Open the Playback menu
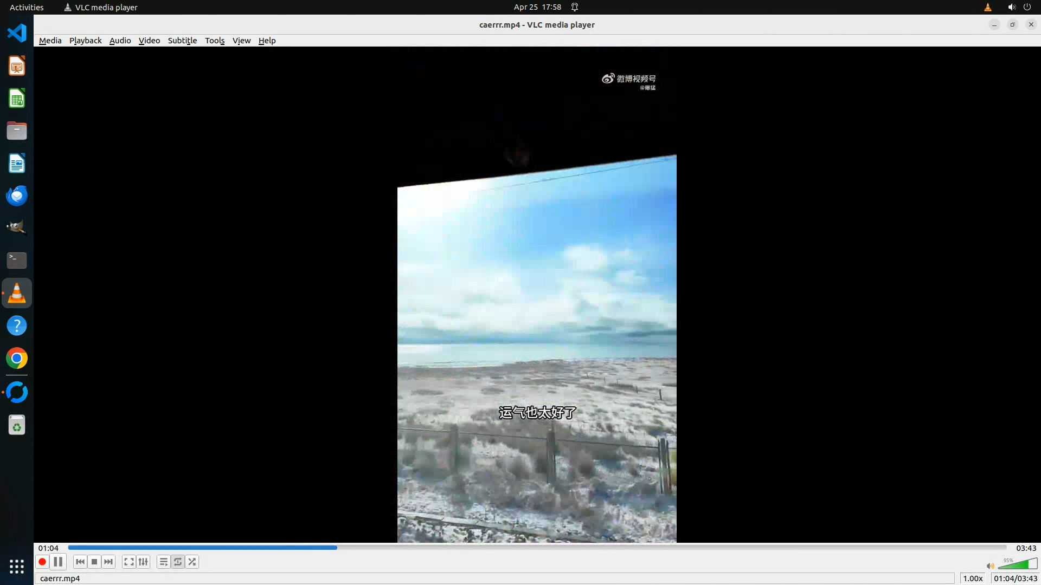This screenshot has height=585, width=1041. coord(85,41)
